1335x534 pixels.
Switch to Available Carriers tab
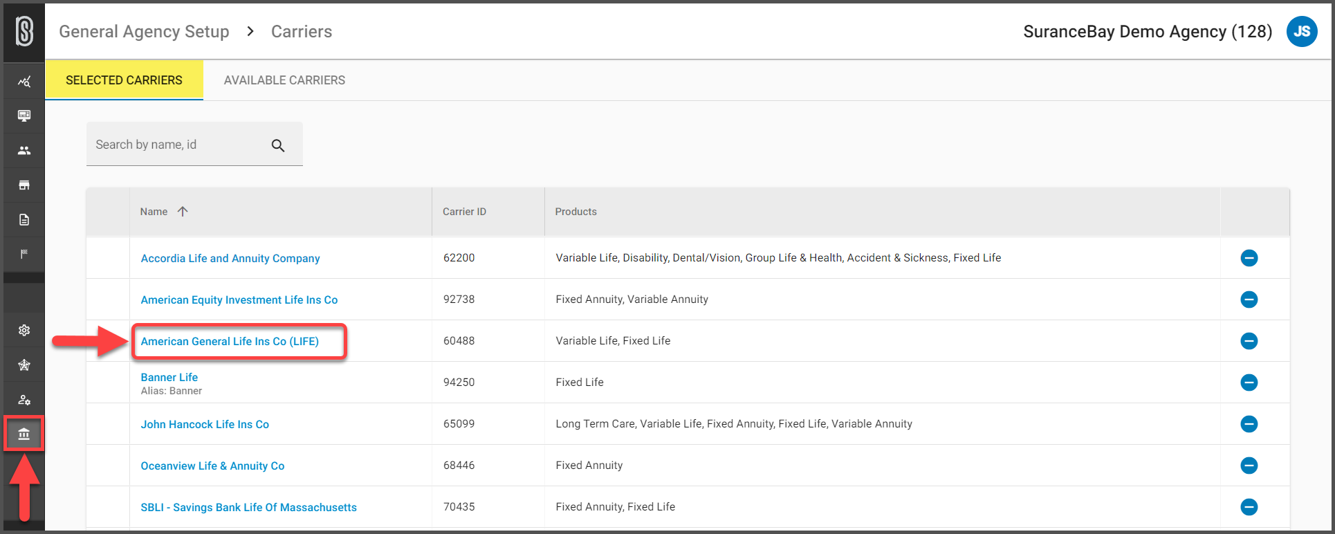284,80
